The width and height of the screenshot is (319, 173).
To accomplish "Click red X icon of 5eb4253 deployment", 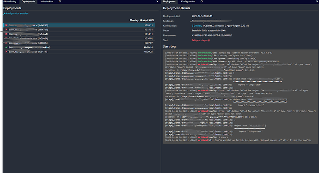I will click(6, 25).
